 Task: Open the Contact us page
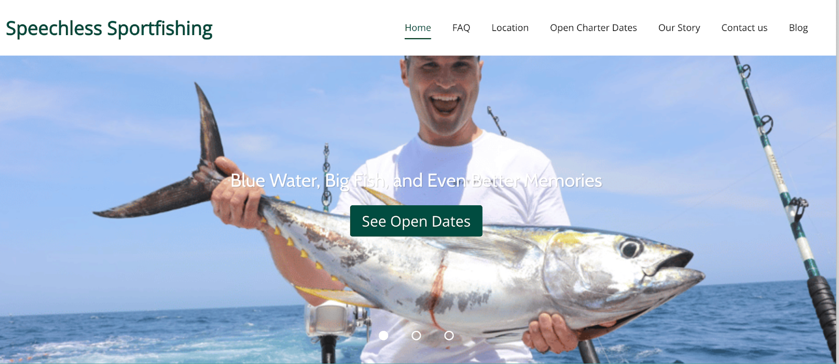coord(744,28)
